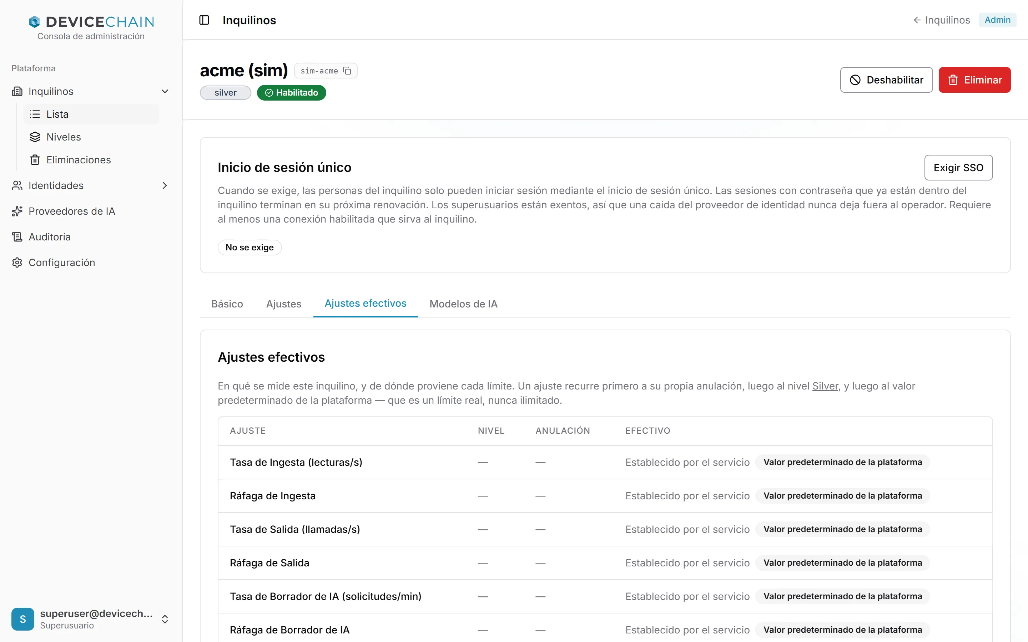Click the 'No se exige' badge
Image resolution: width=1028 pixels, height=642 pixels.
tap(250, 248)
